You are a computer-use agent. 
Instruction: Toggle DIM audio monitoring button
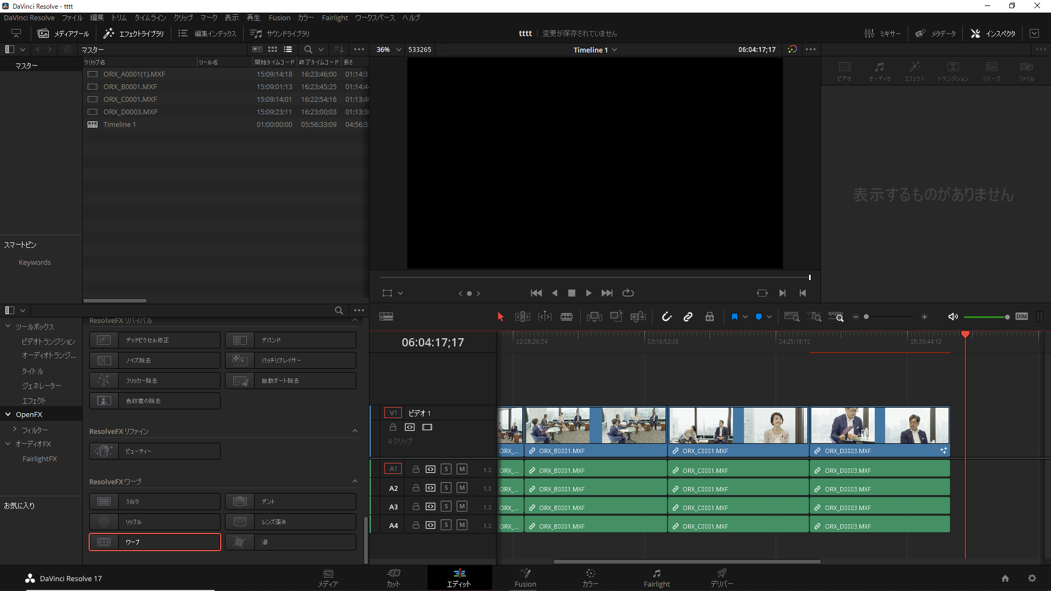pyautogui.click(x=1021, y=317)
